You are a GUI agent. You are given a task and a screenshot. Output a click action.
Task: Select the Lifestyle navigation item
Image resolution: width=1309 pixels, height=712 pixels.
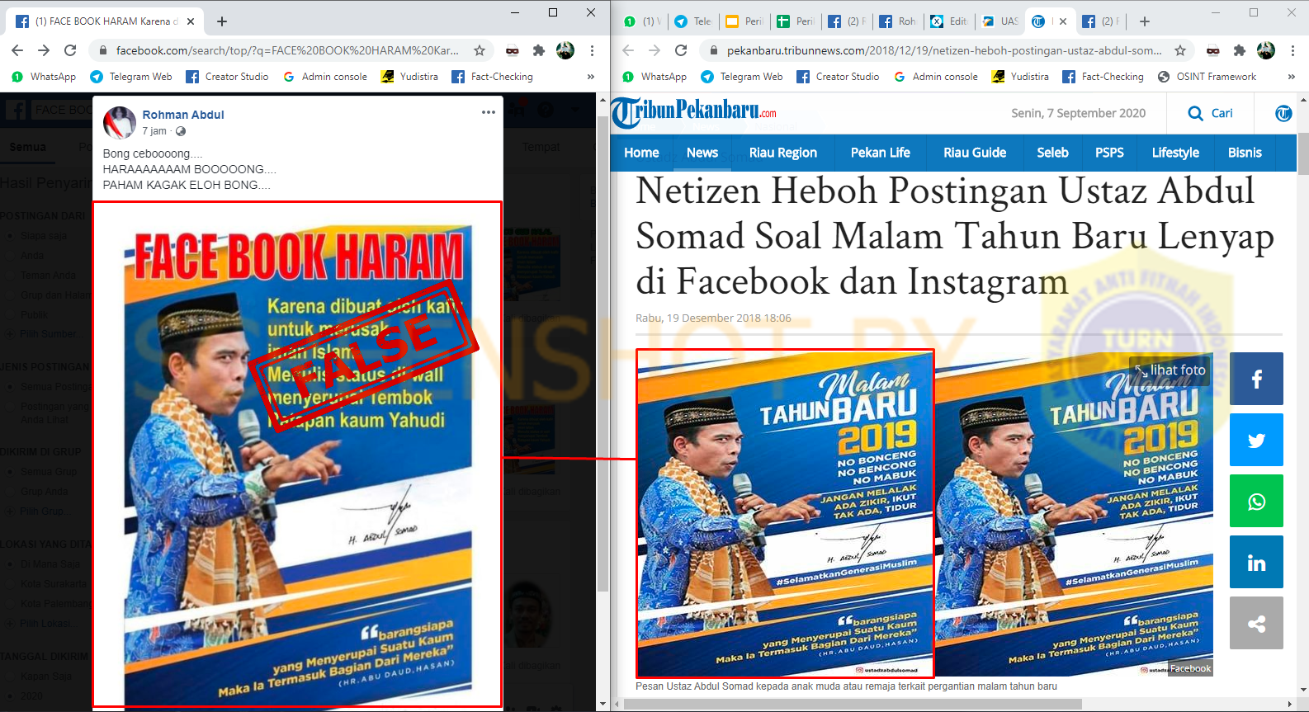[1175, 153]
